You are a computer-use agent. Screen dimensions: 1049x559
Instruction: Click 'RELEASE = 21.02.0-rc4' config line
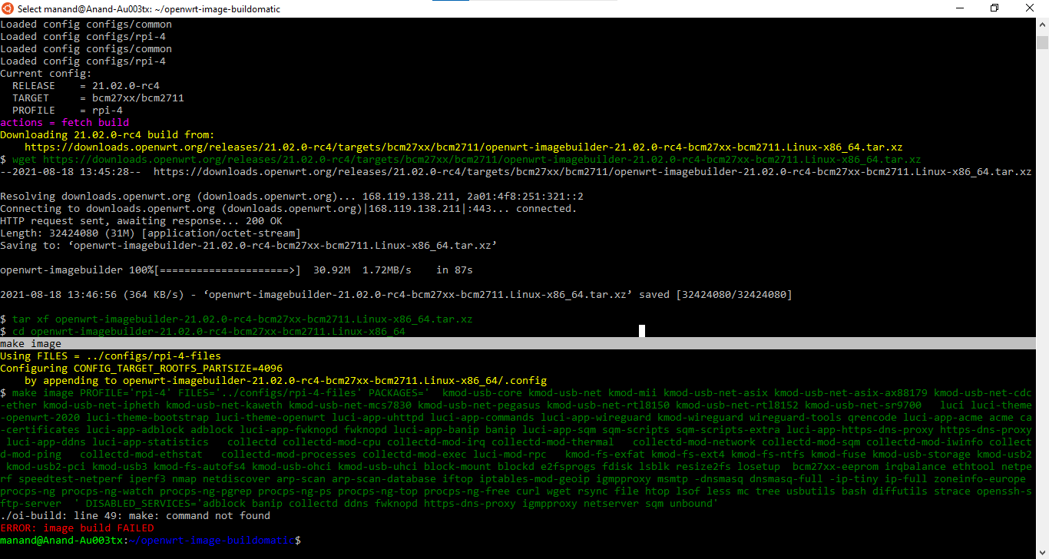click(86, 86)
